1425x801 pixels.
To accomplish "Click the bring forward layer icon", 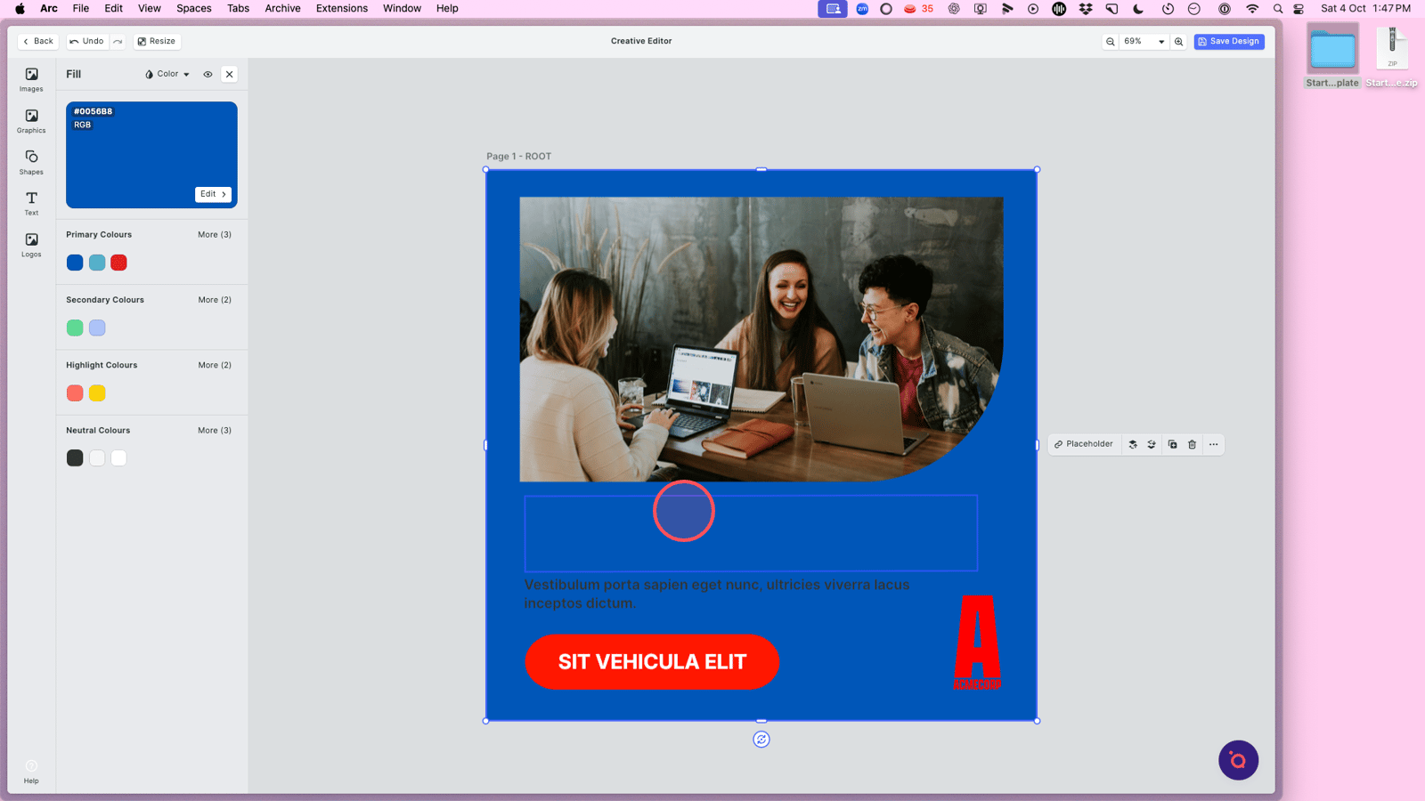I will click(1133, 444).
